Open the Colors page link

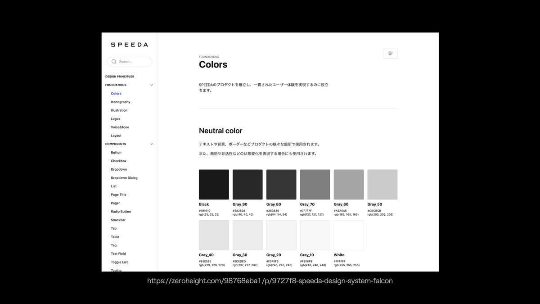pos(116,94)
